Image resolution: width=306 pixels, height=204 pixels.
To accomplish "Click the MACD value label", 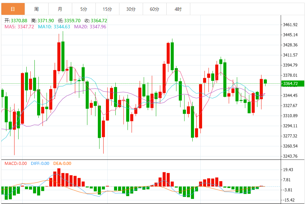I will click(16, 164).
